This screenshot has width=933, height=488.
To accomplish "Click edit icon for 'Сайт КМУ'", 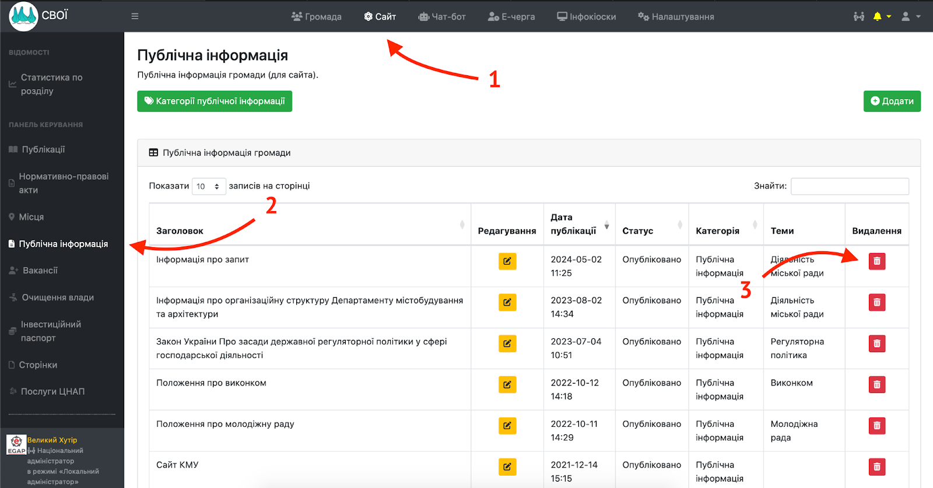I will tap(507, 466).
